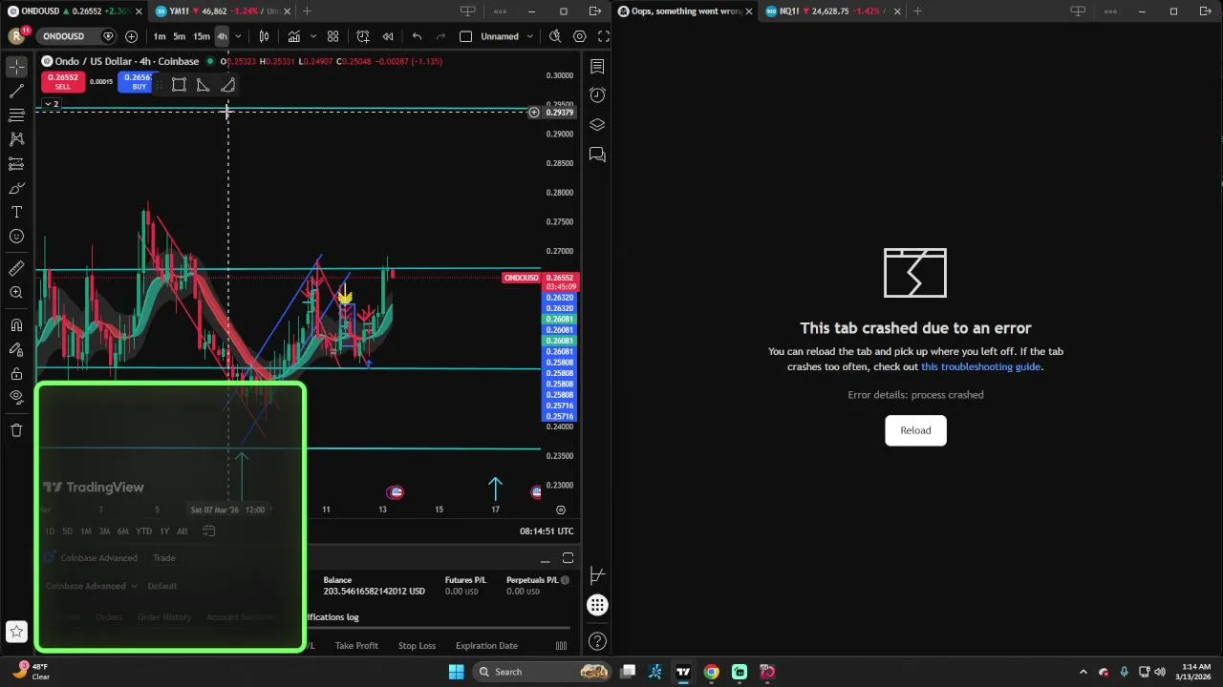Select the 1m interval
This screenshot has width=1223, height=687.
tap(160, 36)
